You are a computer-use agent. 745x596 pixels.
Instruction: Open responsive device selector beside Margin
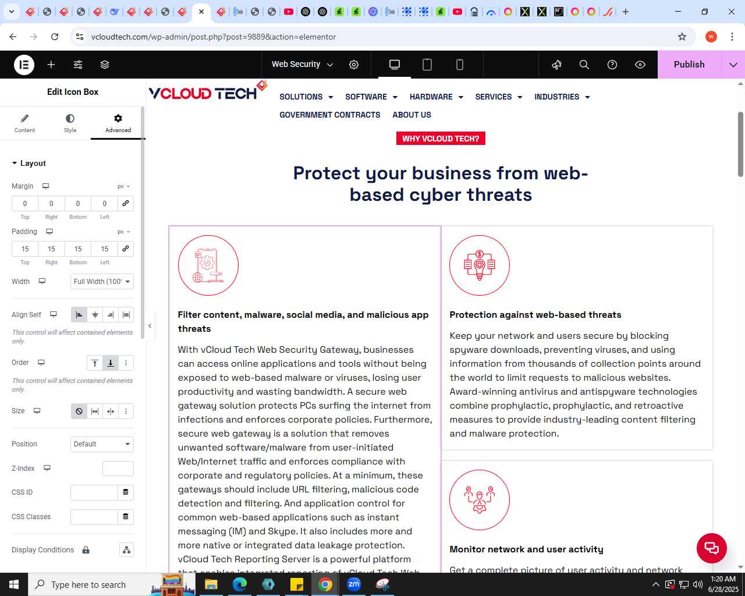point(45,186)
